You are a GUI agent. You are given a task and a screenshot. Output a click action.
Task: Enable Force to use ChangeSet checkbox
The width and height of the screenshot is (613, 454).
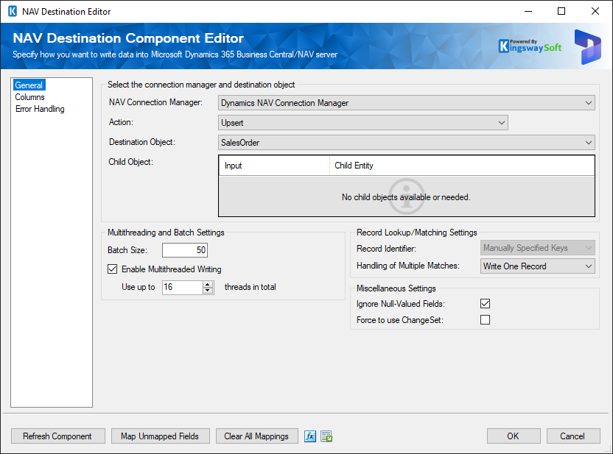coord(485,319)
